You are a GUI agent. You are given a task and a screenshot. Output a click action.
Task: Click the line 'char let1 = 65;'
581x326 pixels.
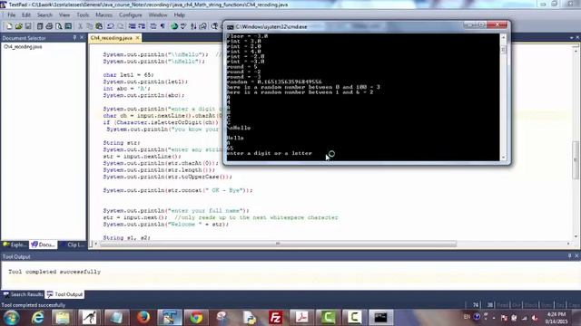[128, 74]
